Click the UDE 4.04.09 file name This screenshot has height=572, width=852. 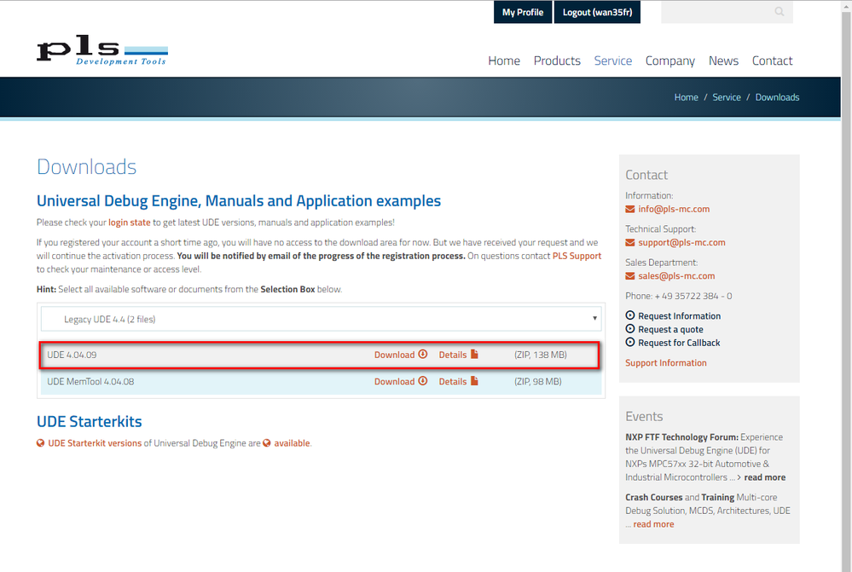72,355
